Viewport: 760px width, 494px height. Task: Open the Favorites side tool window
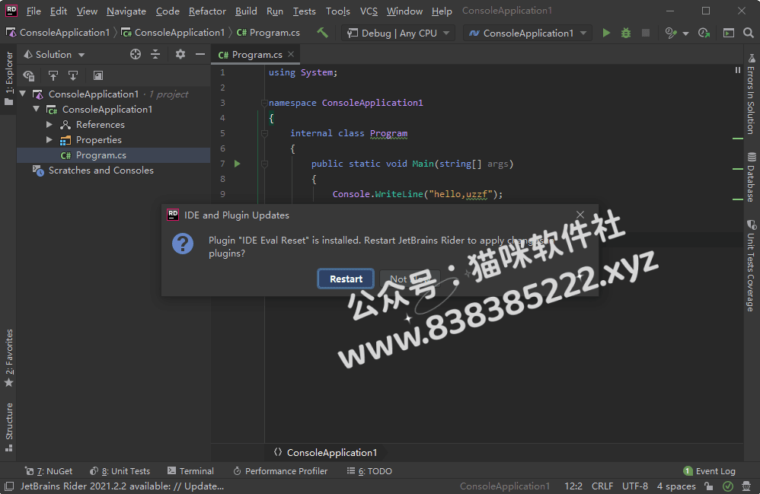(8, 359)
